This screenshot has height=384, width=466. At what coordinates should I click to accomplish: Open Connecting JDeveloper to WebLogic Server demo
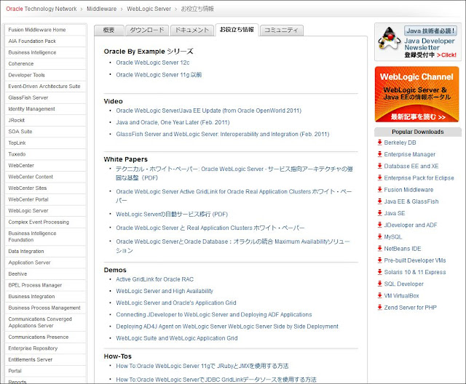click(x=214, y=315)
